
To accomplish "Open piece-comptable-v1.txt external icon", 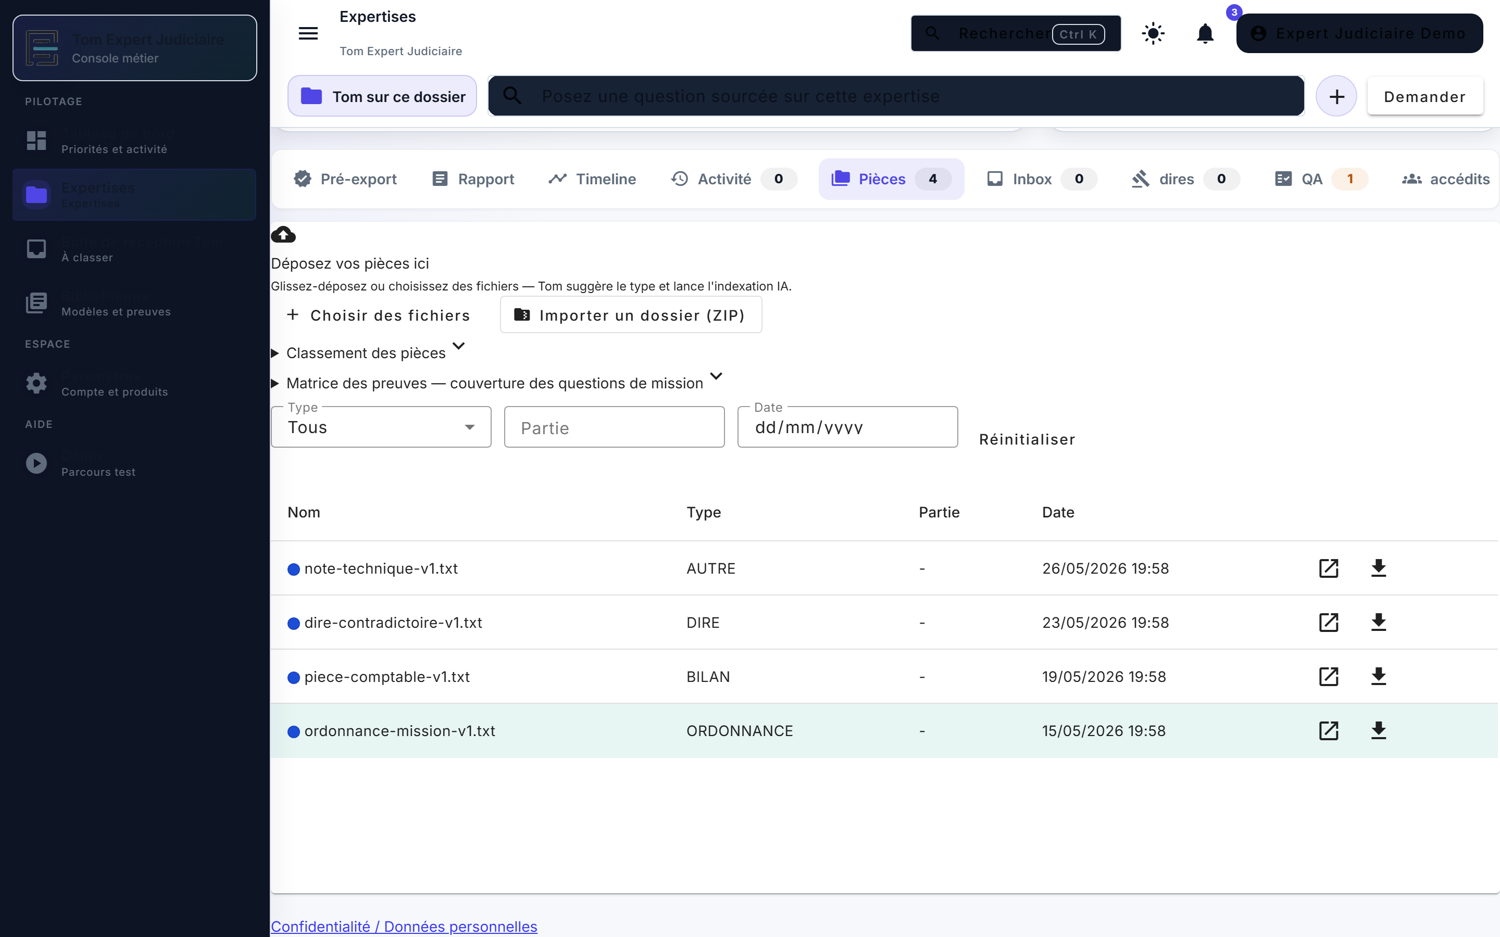I will point(1328,677).
